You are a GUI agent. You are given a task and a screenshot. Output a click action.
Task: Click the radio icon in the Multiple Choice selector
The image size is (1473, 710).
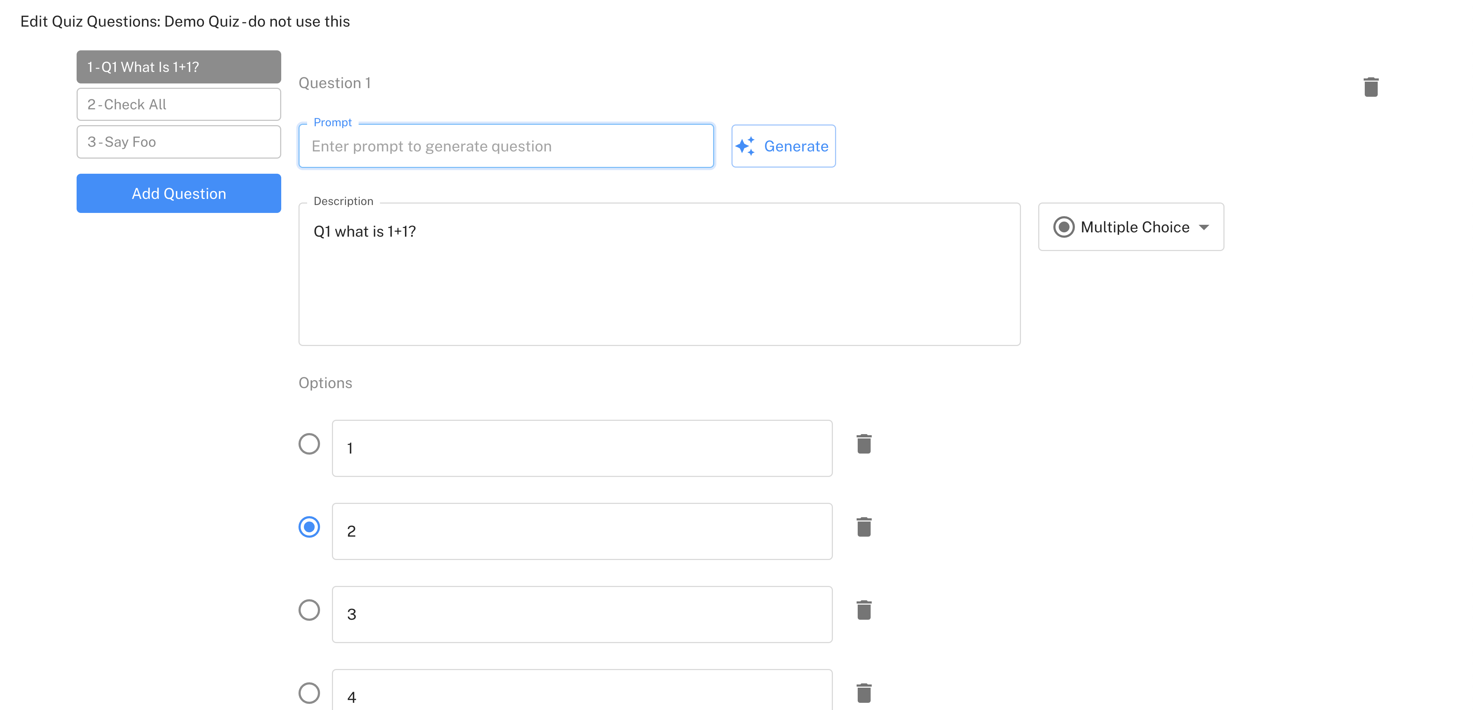(x=1064, y=227)
